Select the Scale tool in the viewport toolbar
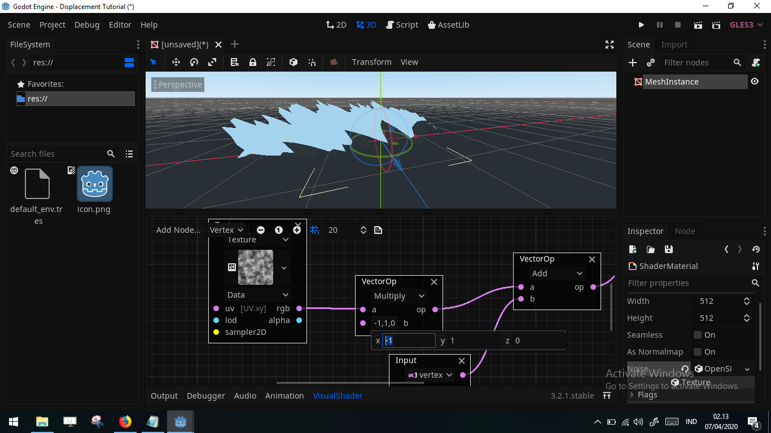The width and height of the screenshot is (771, 433). pos(212,62)
